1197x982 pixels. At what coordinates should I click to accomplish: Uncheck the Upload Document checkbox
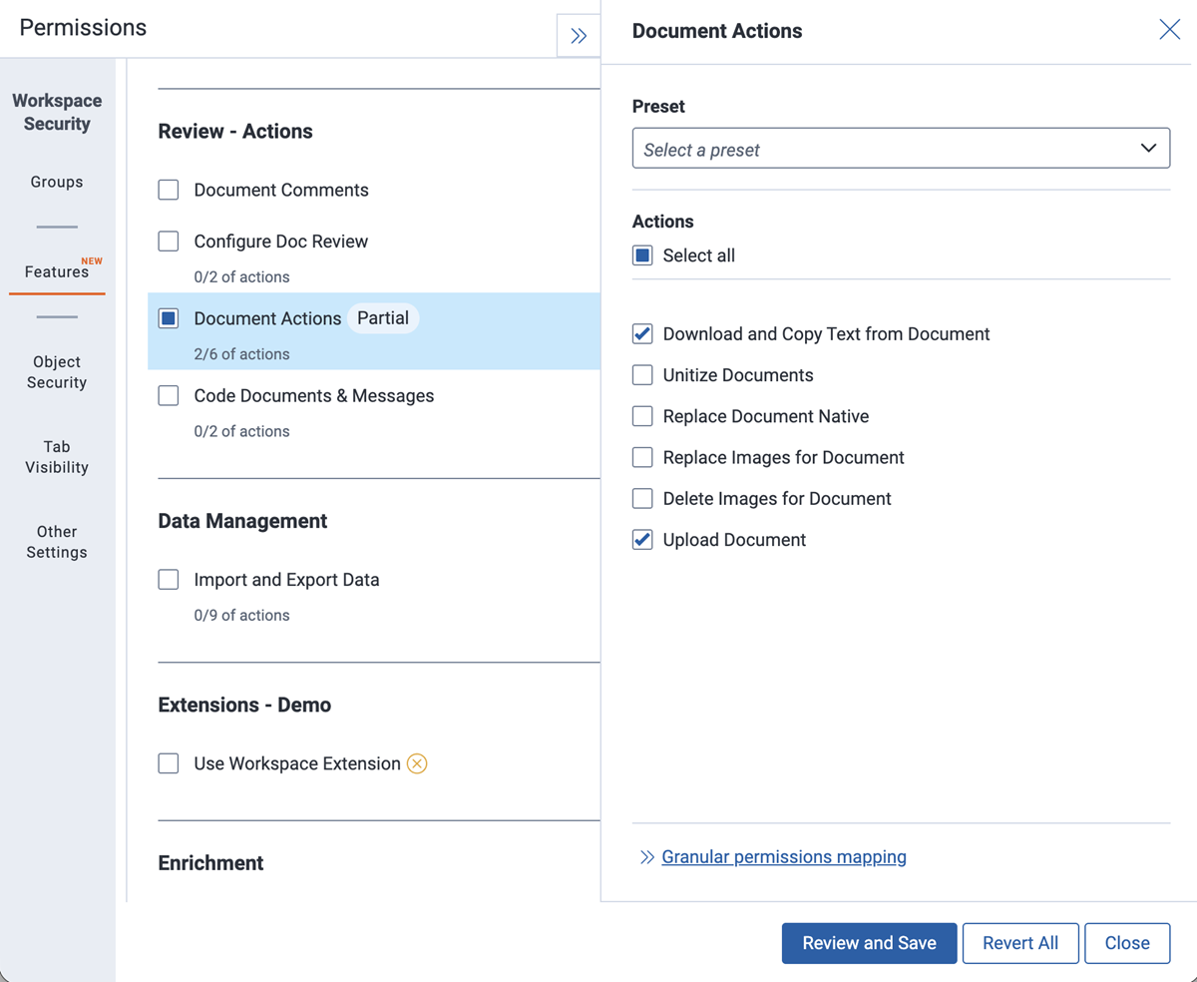tap(642, 540)
